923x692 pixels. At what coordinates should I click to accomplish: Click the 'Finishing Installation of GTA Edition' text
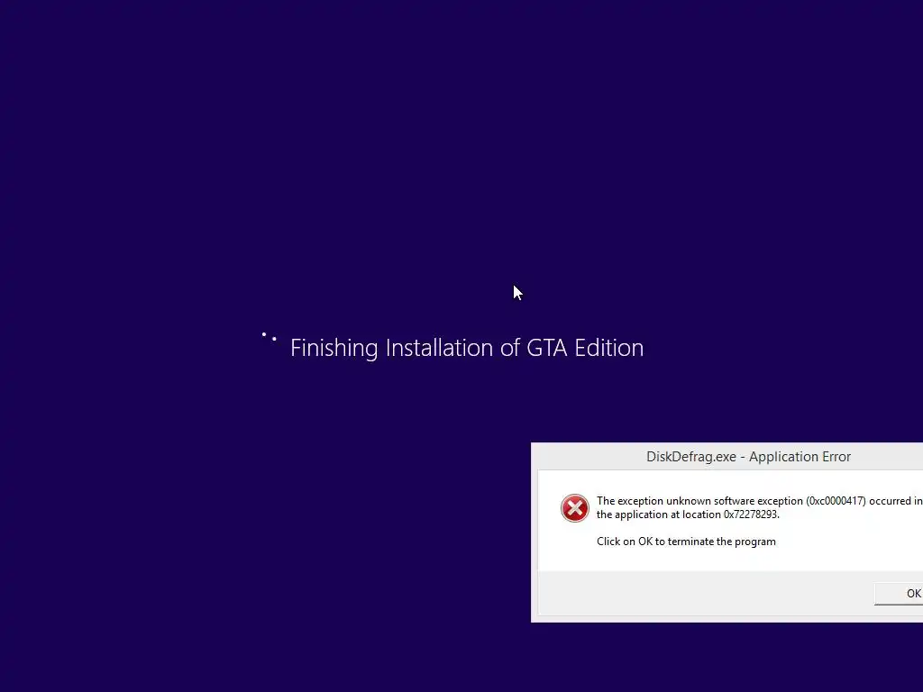pos(467,348)
